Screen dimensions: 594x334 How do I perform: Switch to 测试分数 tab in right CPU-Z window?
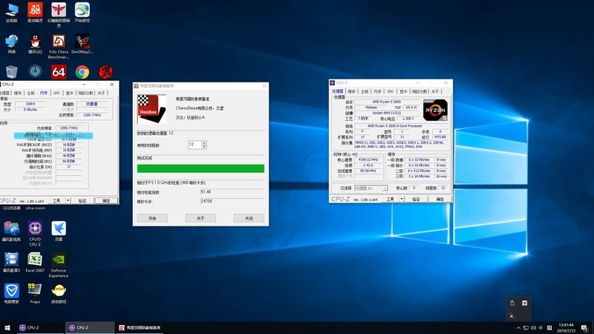(420, 91)
